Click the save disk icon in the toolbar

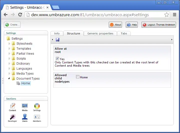point(57,40)
